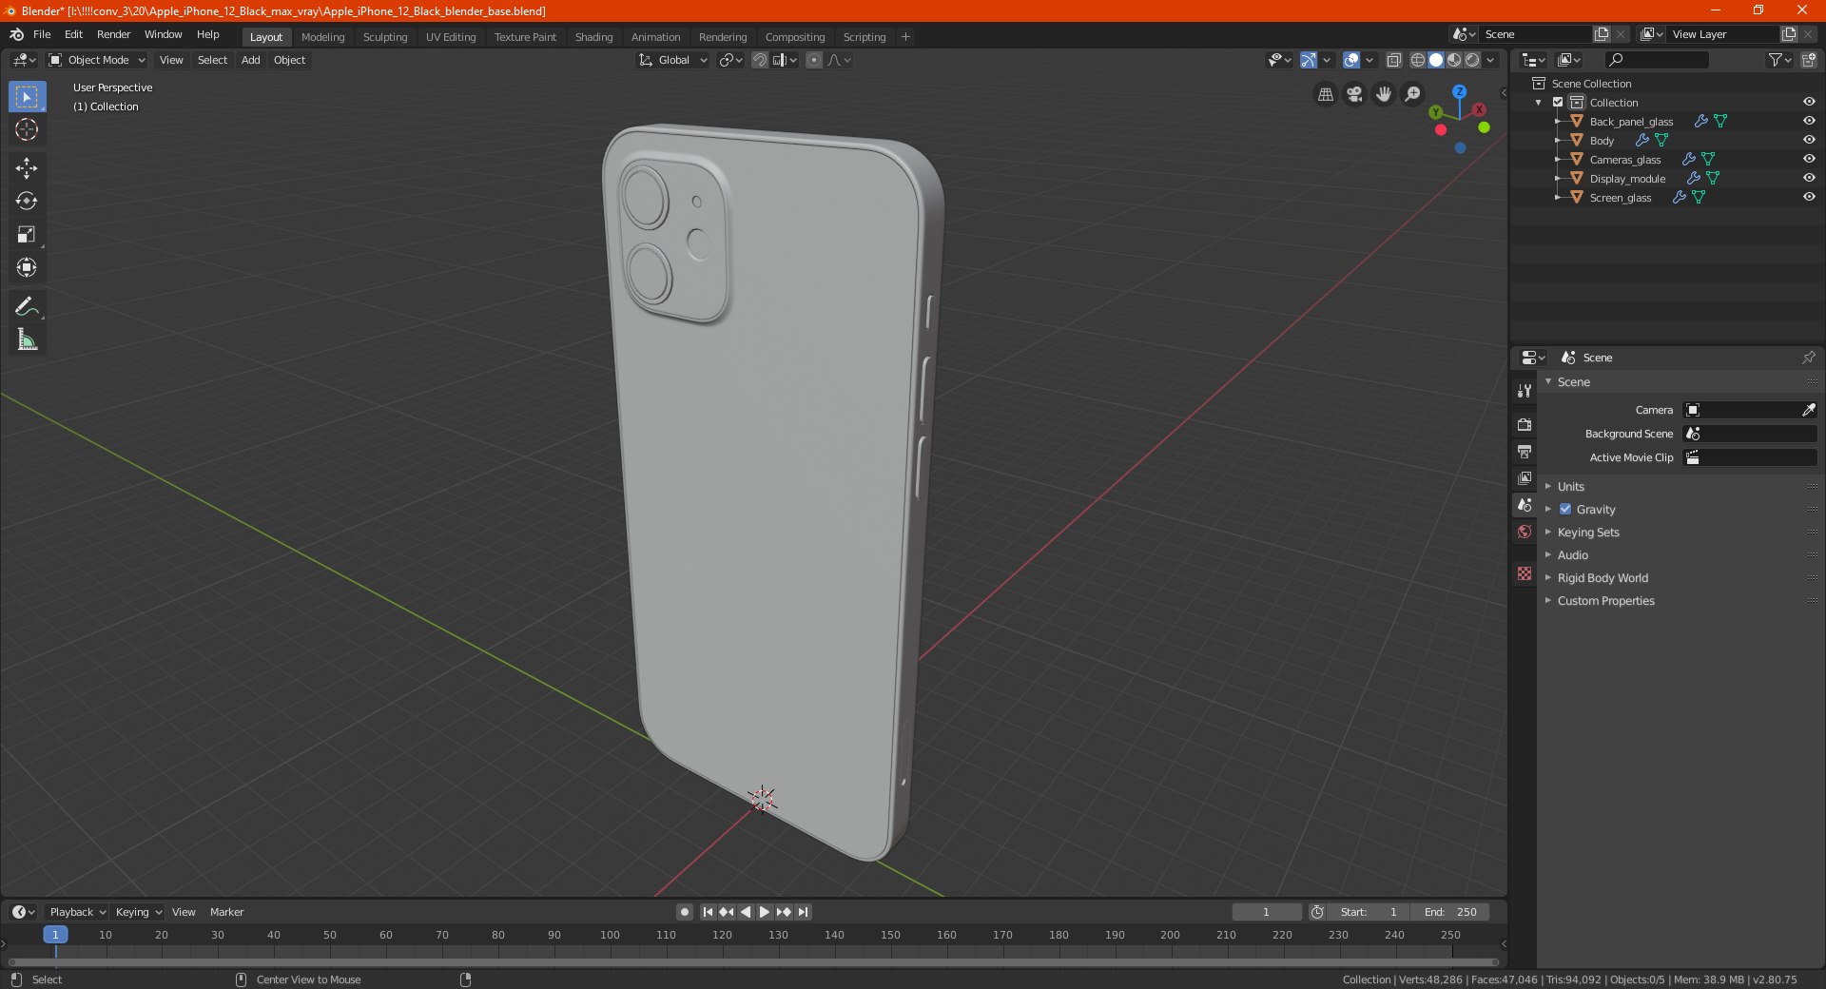Hide the Back_panel_glass object

point(1809,121)
